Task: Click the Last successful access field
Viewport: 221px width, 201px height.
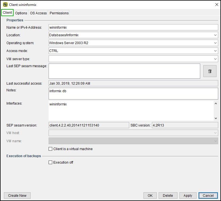Action: [133, 83]
